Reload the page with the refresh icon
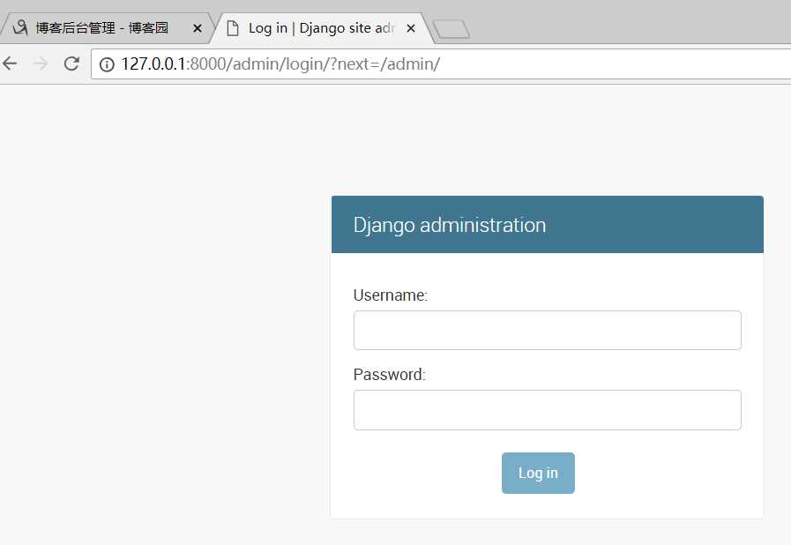Viewport: 791px width, 545px height. [71, 63]
